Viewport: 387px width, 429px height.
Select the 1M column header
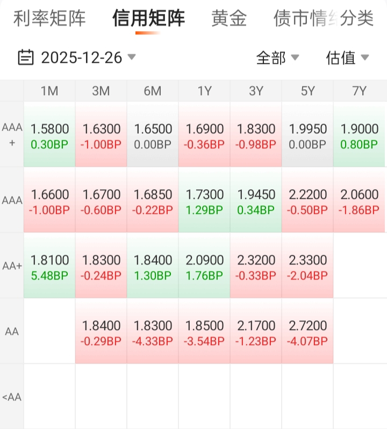pos(49,91)
